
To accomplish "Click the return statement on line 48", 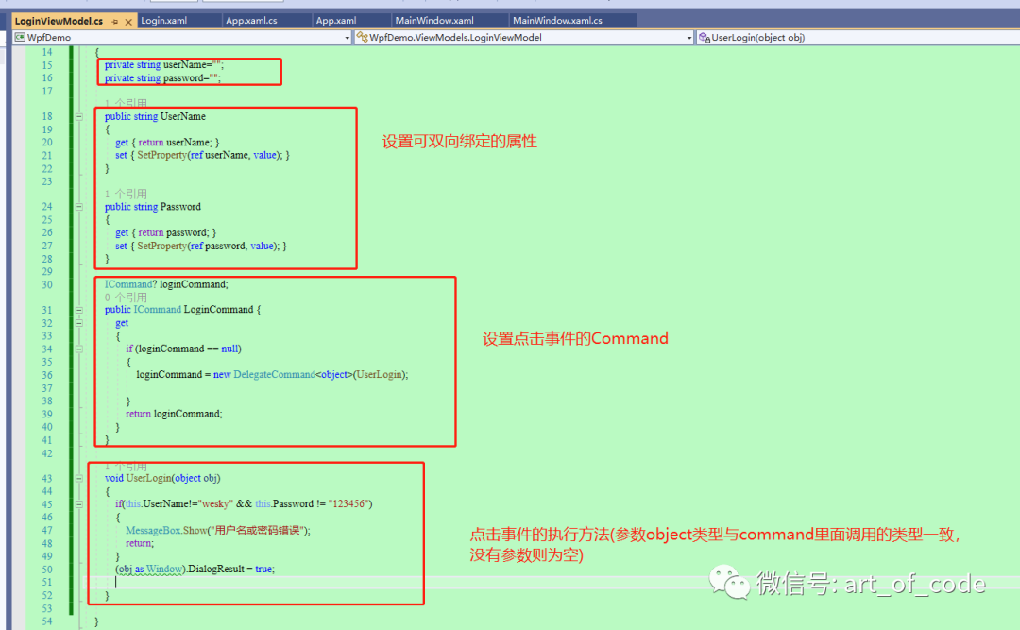I will [140, 543].
